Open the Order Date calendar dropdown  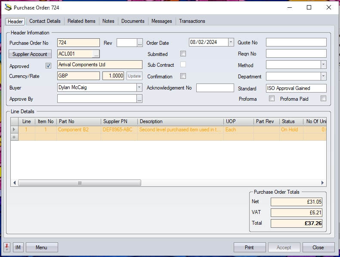231,42
